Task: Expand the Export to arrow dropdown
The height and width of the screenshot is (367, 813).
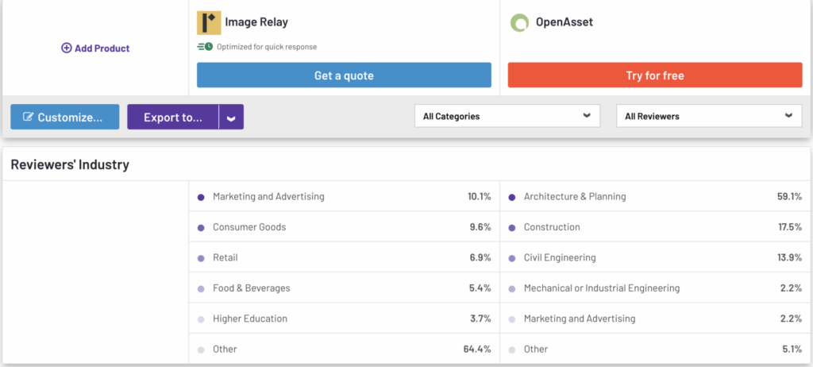Action: click(231, 117)
